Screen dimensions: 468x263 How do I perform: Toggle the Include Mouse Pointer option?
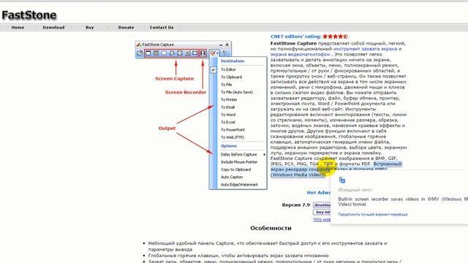239,162
